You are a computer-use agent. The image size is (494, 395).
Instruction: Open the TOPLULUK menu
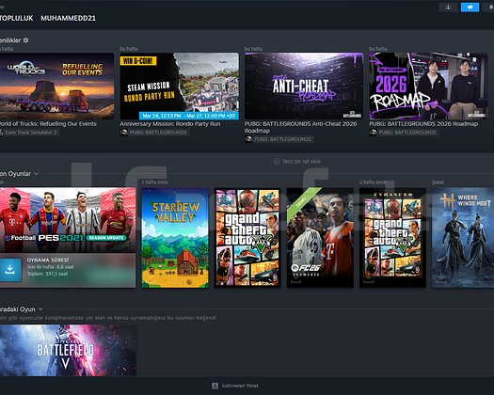pyautogui.click(x=16, y=18)
